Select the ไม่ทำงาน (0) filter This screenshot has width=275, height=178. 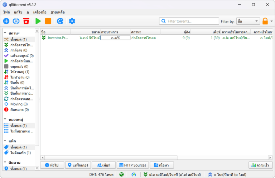19,77
